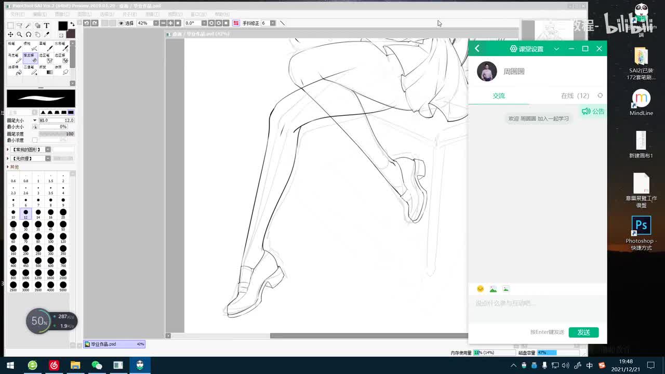Click the foreground black color swatch

(x=63, y=26)
